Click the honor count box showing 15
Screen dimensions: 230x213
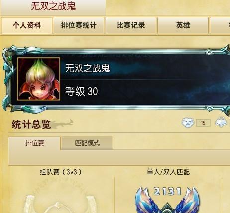203,123
